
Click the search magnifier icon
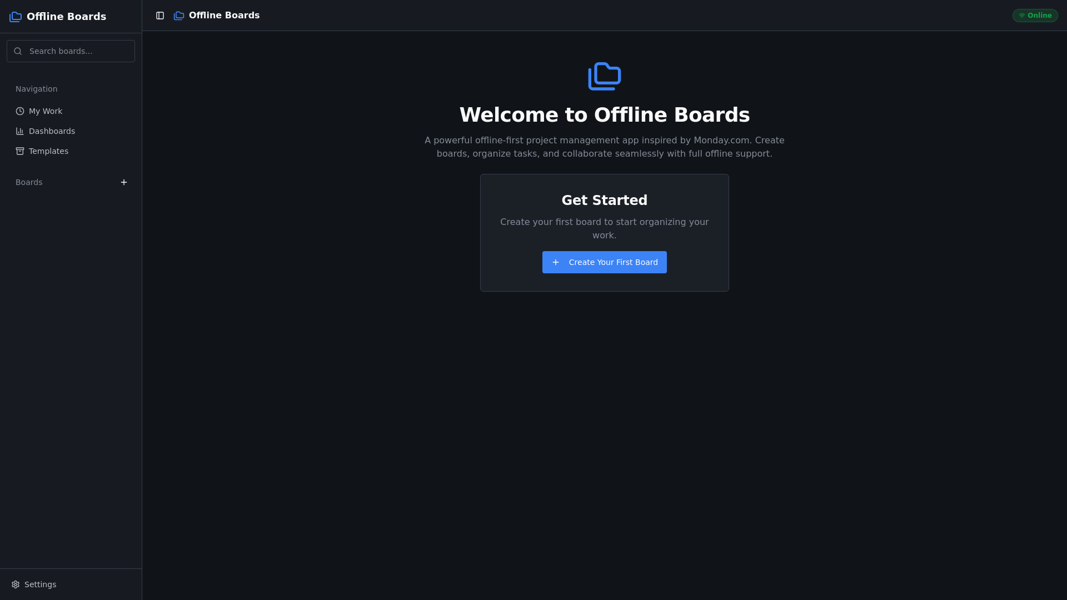click(18, 51)
